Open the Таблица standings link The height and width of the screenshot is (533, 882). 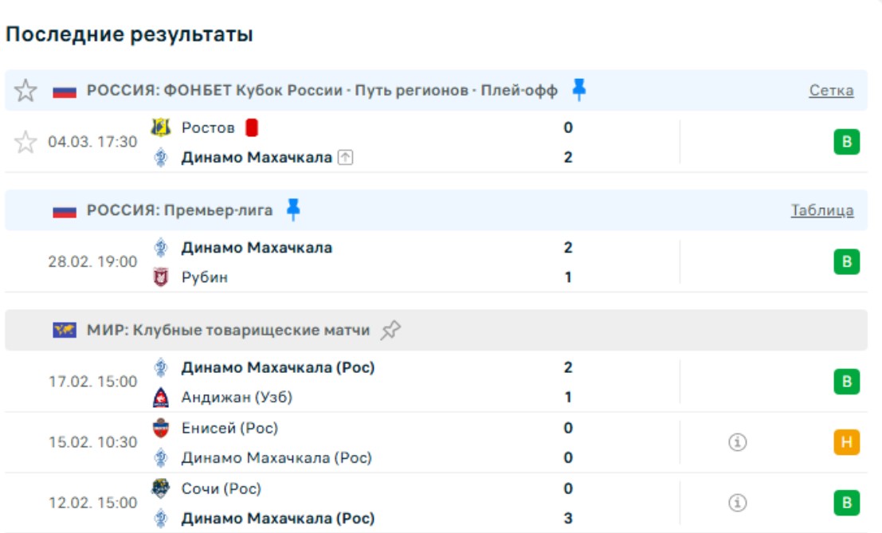tap(821, 210)
